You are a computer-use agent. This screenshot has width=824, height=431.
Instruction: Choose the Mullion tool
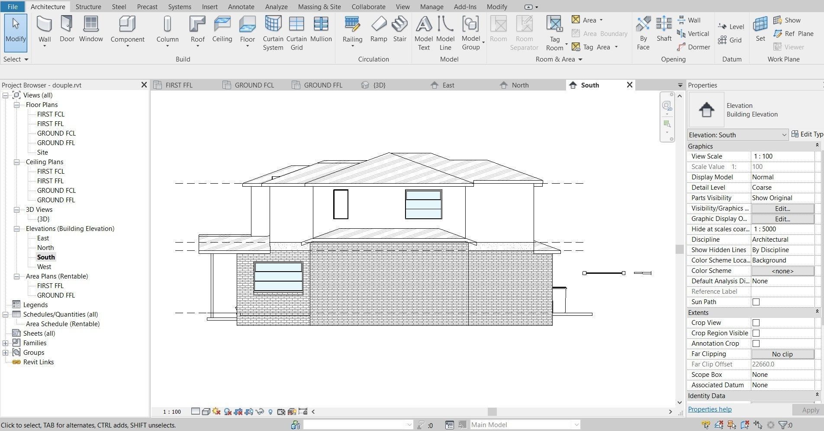point(321,29)
